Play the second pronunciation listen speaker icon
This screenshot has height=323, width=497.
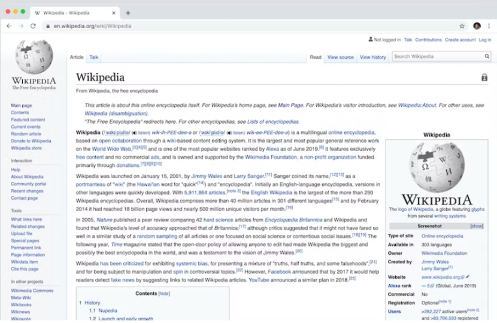[229, 133]
